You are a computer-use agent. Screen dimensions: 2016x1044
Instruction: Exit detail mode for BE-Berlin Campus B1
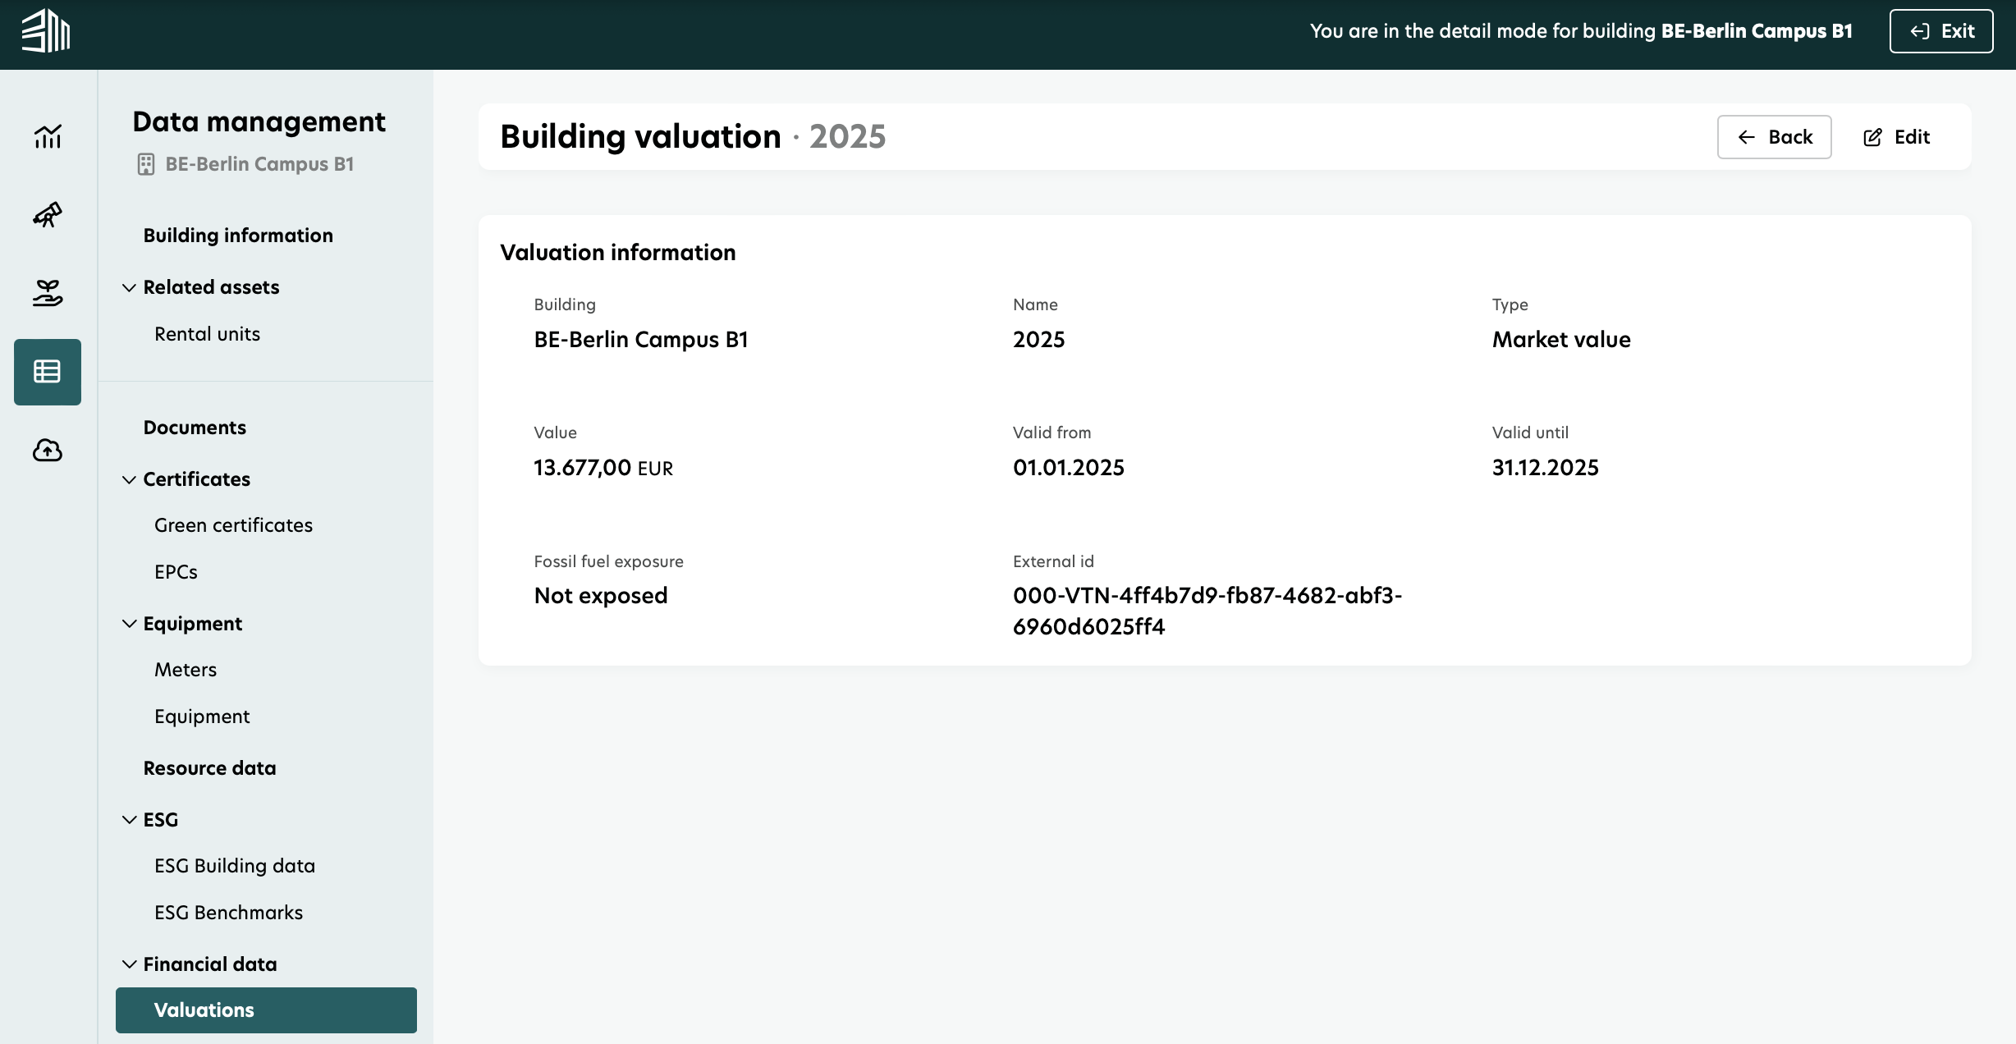(1940, 30)
